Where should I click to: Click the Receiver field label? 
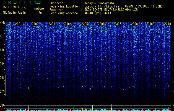[x=56, y=10]
